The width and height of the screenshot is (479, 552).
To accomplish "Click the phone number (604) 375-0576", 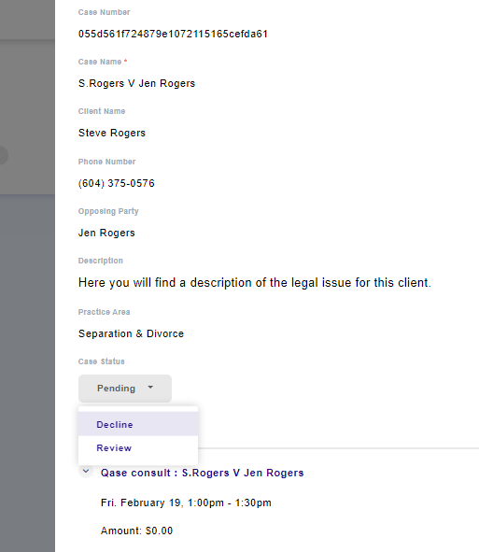I will tap(117, 183).
